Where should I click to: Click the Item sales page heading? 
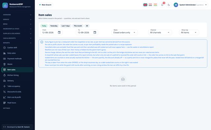pyautogui.click(x=45, y=15)
